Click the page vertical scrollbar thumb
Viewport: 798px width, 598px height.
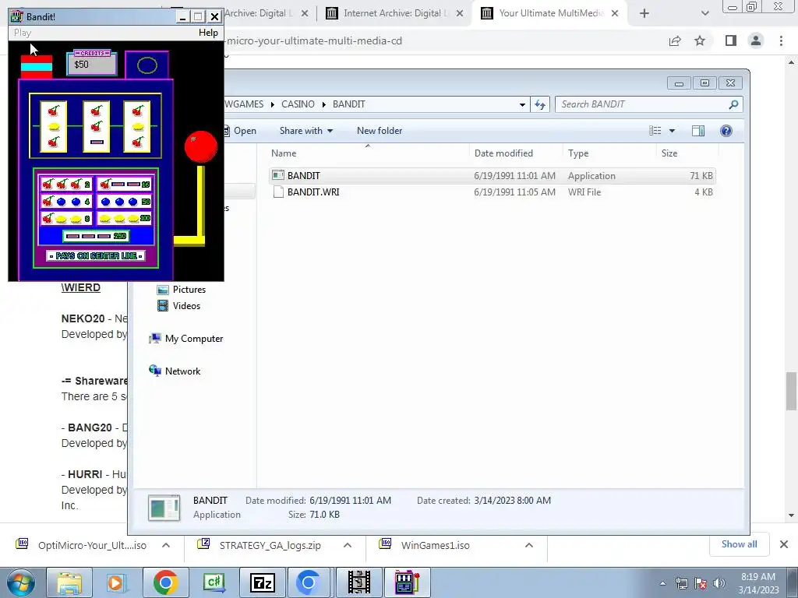coord(791,391)
